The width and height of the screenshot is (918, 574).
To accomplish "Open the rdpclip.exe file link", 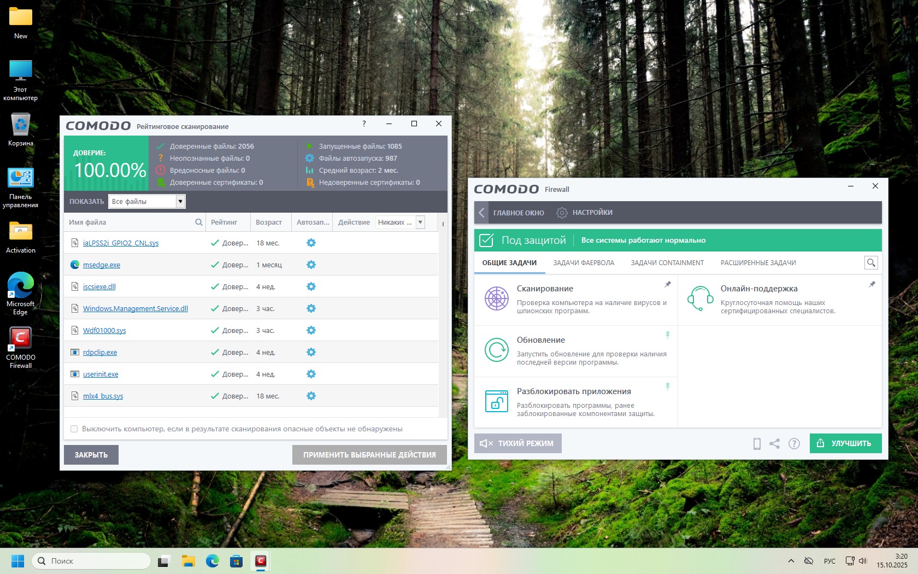I will point(100,353).
